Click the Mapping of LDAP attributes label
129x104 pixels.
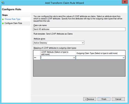tap(55, 48)
